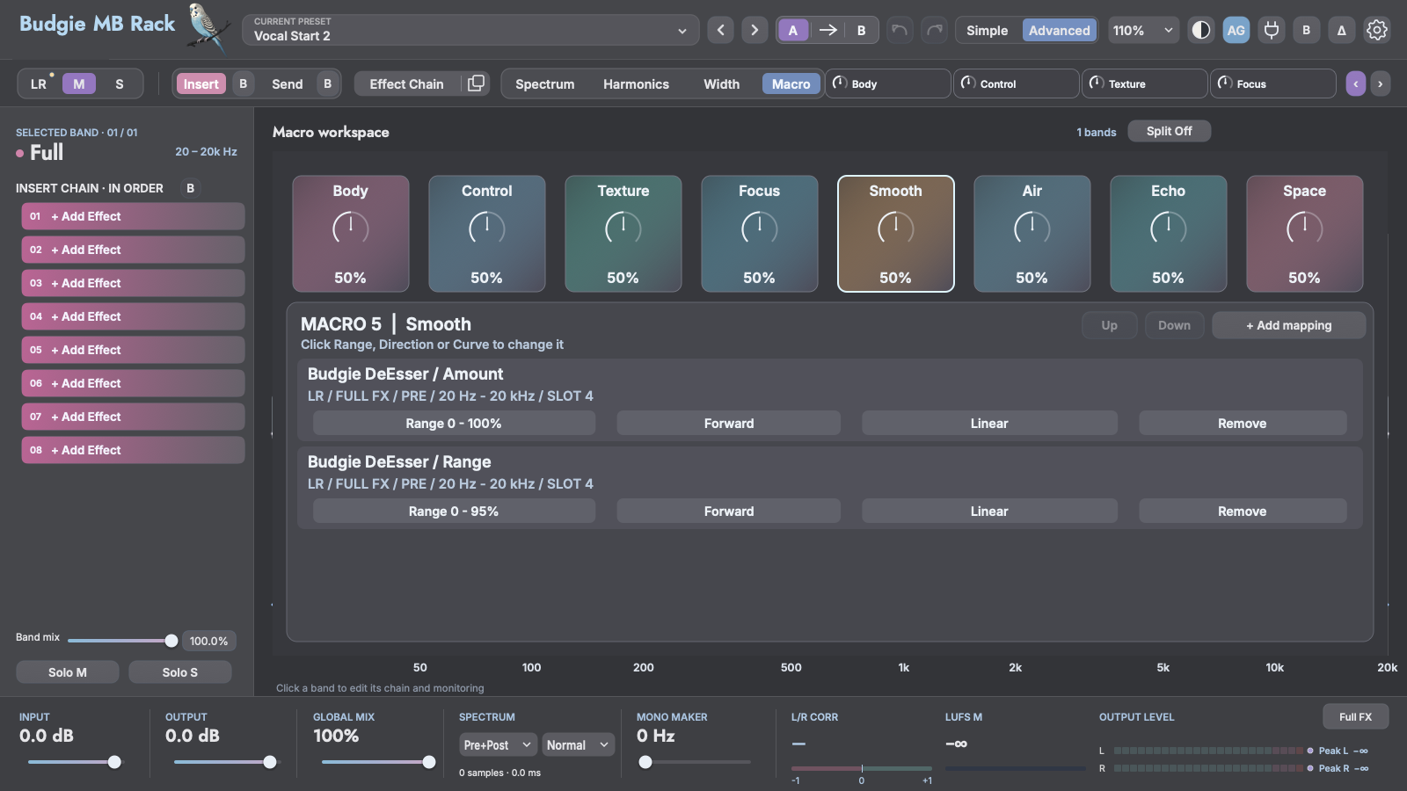Copy state A to B arrow

827,30
